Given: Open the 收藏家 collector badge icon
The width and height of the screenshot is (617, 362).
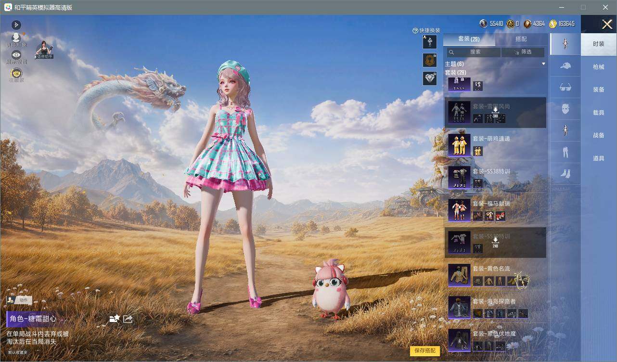Looking at the screenshot, I should click(x=16, y=75).
